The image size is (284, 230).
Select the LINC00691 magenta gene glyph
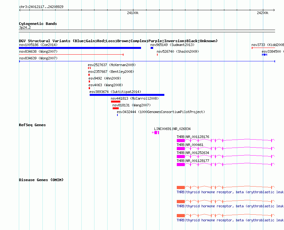click(x=156, y=133)
